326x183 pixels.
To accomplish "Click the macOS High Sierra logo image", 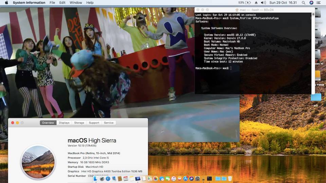I will point(38,162).
